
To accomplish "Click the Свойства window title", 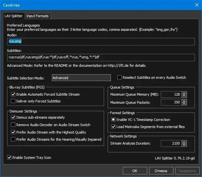I will click(x=11, y=5).
